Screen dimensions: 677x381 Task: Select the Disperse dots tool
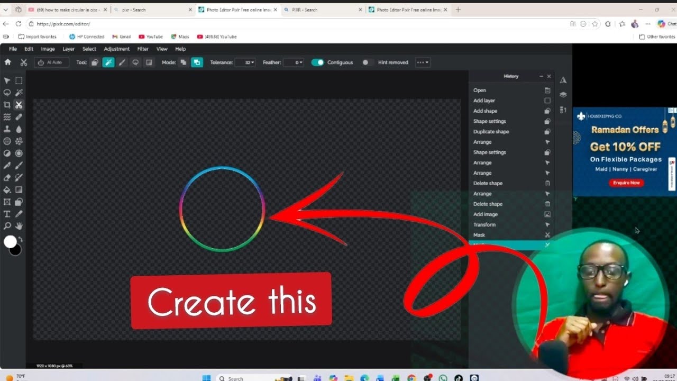(19, 141)
